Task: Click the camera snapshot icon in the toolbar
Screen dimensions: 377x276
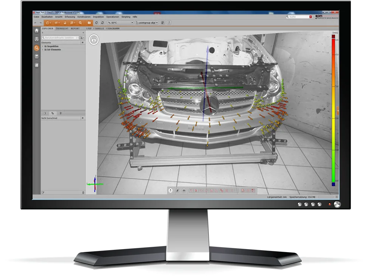Action: tap(89, 23)
